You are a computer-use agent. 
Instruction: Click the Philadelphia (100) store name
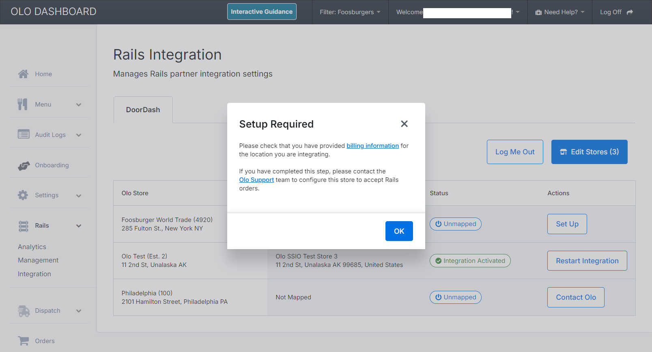147,293
